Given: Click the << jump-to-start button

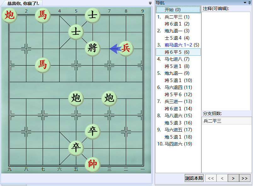Looking at the screenshot, I should [x=211, y=178].
